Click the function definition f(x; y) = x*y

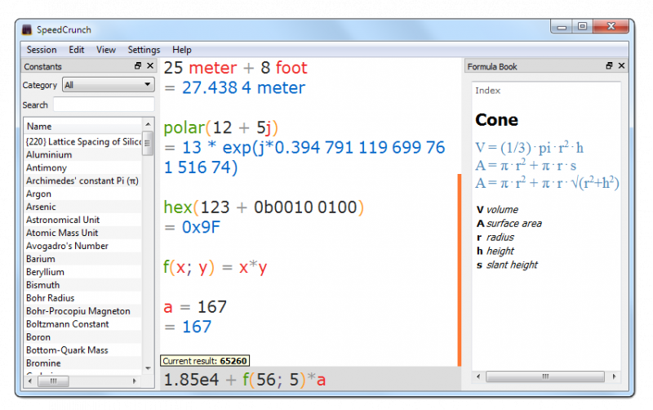coord(215,267)
